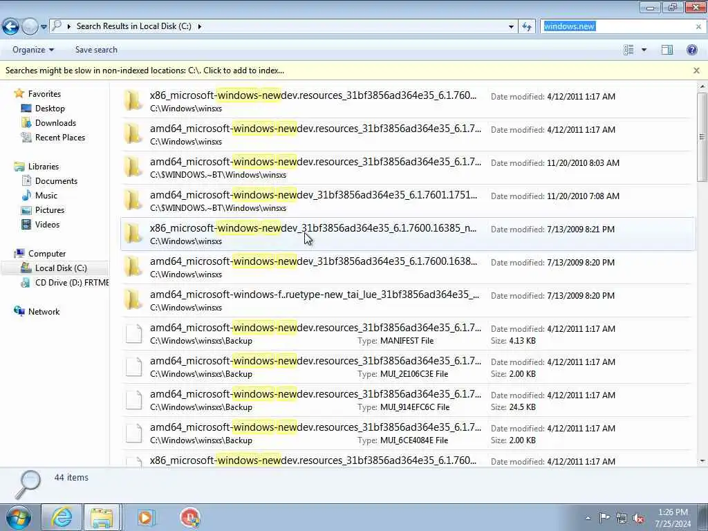Viewport: 708px width, 531px height.
Task: Click the Favorites star icon
Action: (x=19, y=93)
